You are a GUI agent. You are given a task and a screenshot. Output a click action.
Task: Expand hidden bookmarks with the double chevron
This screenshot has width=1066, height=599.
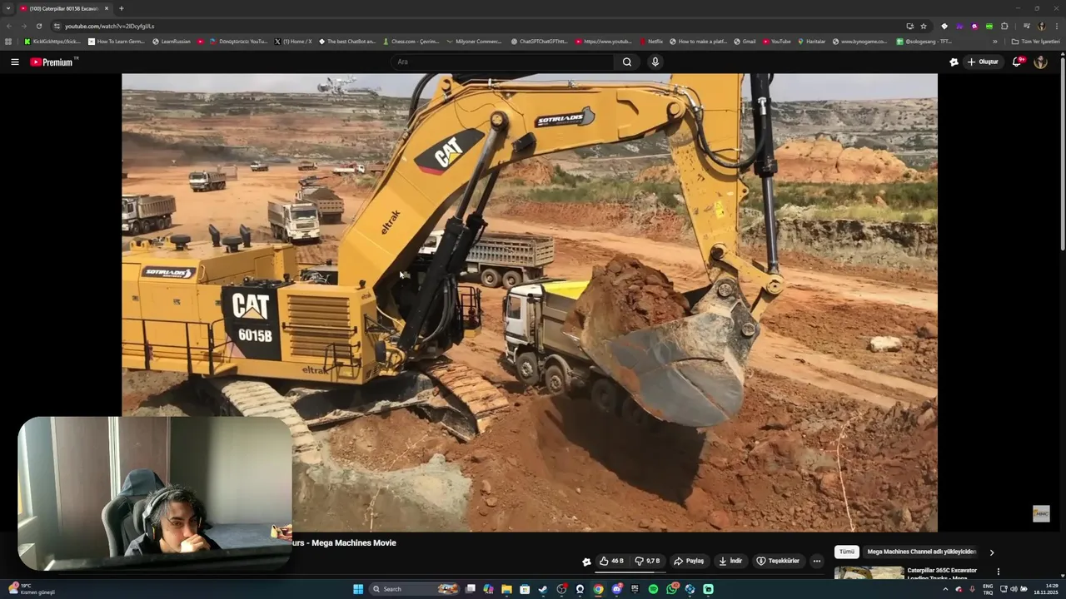tap(994, 42)
